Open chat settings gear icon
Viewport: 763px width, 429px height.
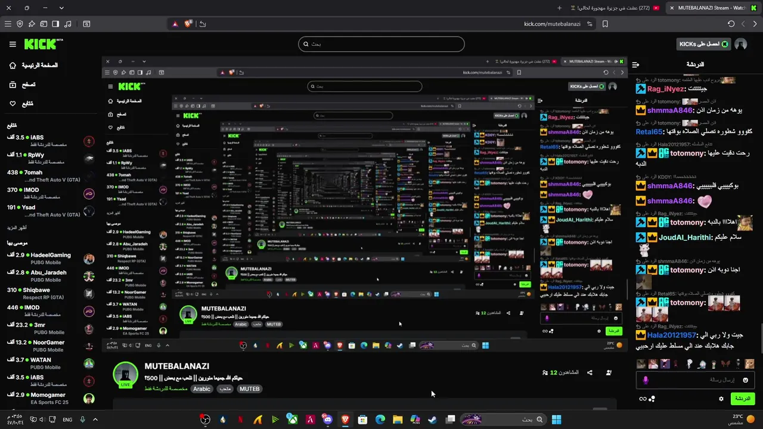(721, 399)
